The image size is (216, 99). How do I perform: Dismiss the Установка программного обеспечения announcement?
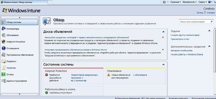point(163,50)
